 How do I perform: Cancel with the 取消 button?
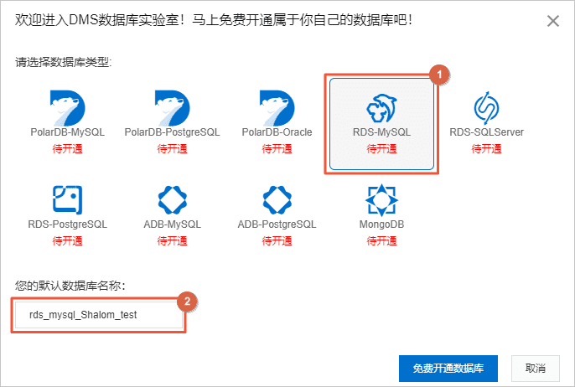[x=536, y=369]
